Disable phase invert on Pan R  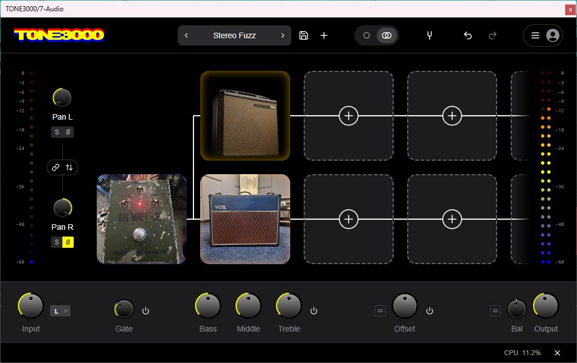pos(68,242)
